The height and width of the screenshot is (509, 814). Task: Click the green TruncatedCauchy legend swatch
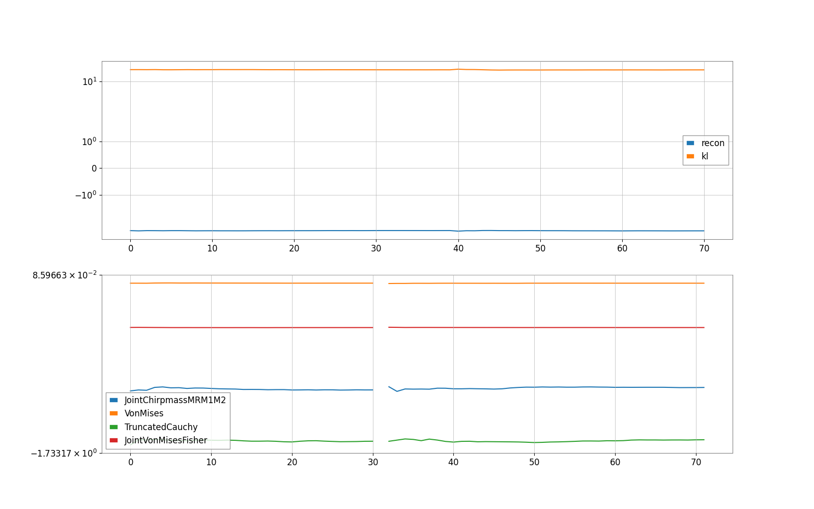click(113, 427)
